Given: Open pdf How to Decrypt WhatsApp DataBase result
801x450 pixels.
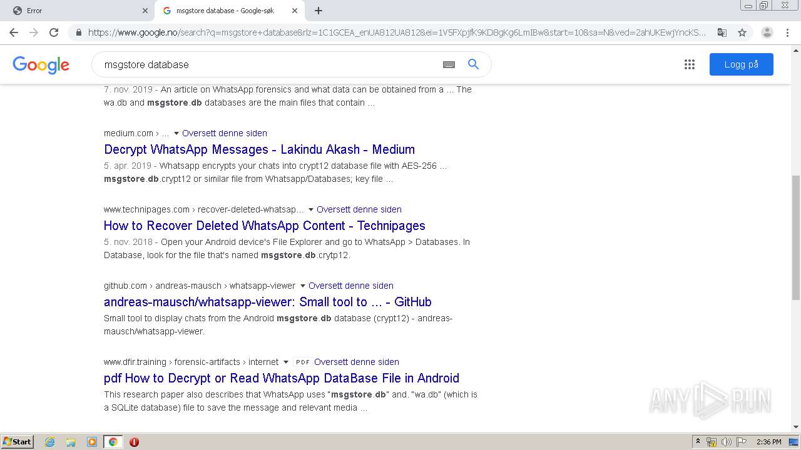Looking at the screenshot, I should tap(282, 378).
